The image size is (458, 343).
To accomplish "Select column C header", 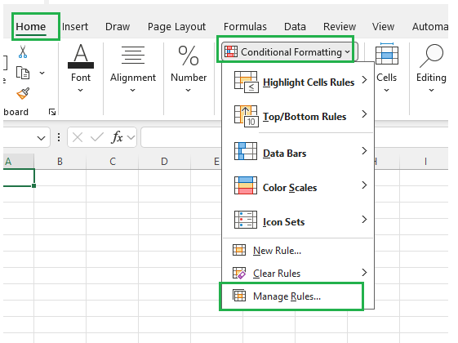I will (113, 161).
